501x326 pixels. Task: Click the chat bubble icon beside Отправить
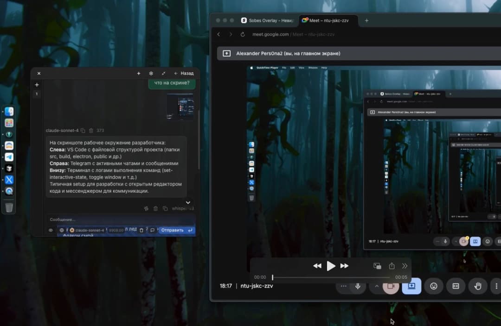153,230
